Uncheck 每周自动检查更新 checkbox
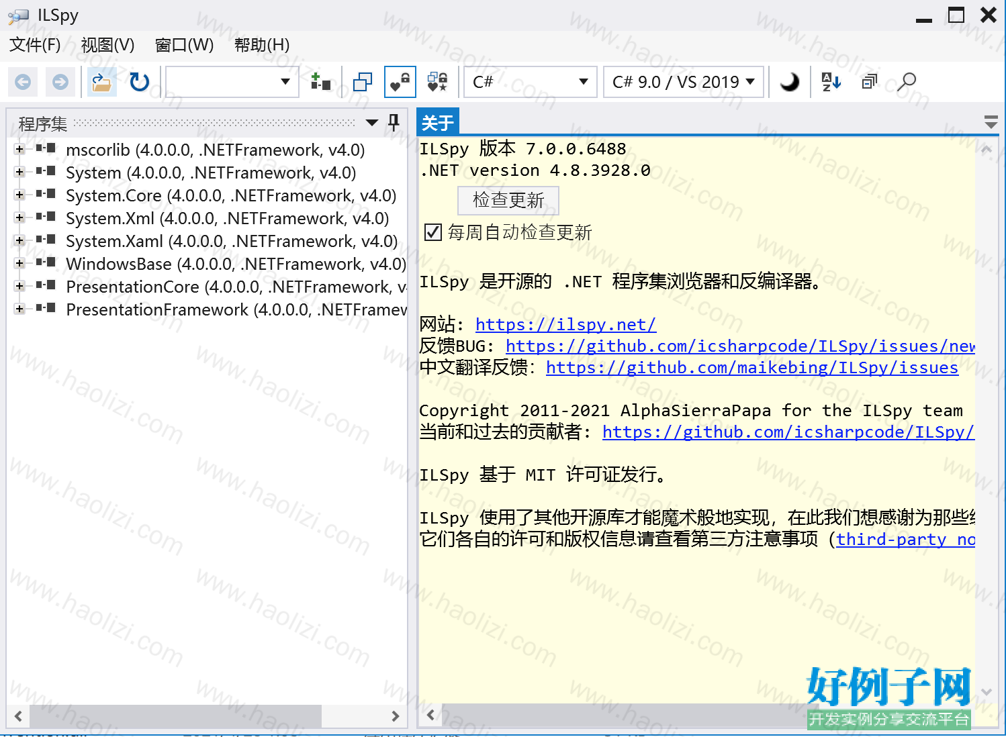Screen dimensions: 1006x737 click(433, 232)
